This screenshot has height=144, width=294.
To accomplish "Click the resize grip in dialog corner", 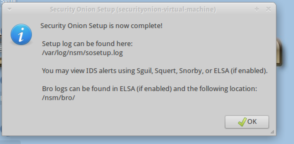I will tap(272, 132).
